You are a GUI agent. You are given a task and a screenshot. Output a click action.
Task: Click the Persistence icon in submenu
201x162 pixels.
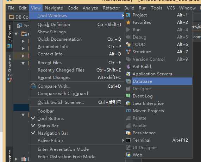(x=128, y=133)
